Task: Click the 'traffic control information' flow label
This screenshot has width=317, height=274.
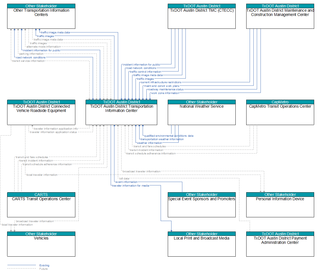Action: click(145, 71)
